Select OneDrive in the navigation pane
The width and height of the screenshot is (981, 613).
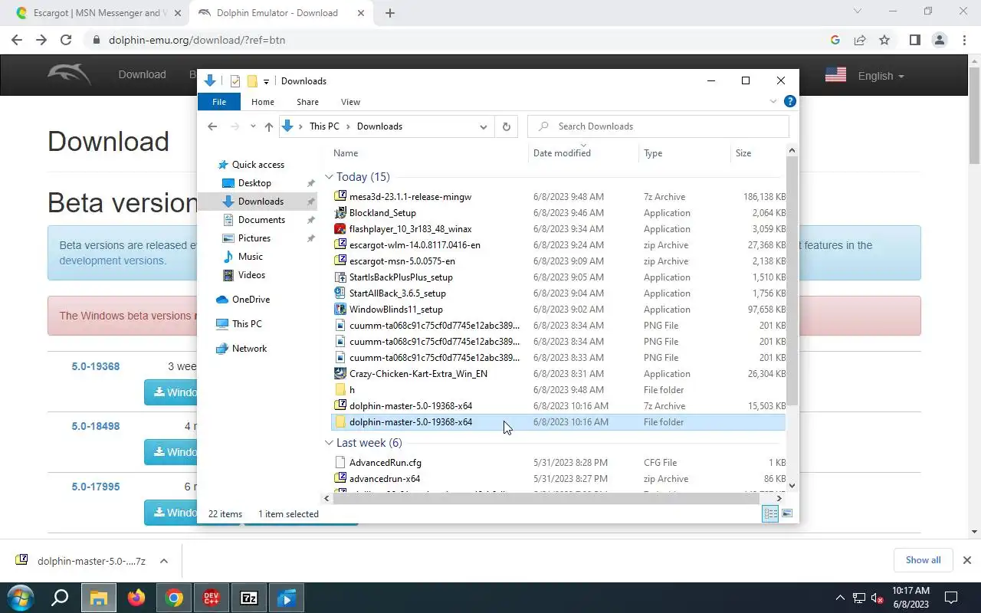click(251, 300)
